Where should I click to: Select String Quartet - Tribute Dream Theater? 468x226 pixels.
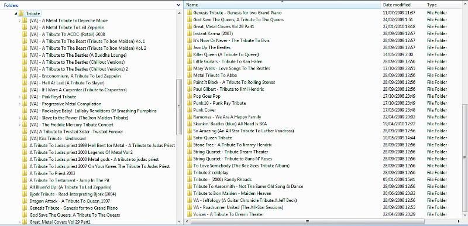(x=230, y=152)
